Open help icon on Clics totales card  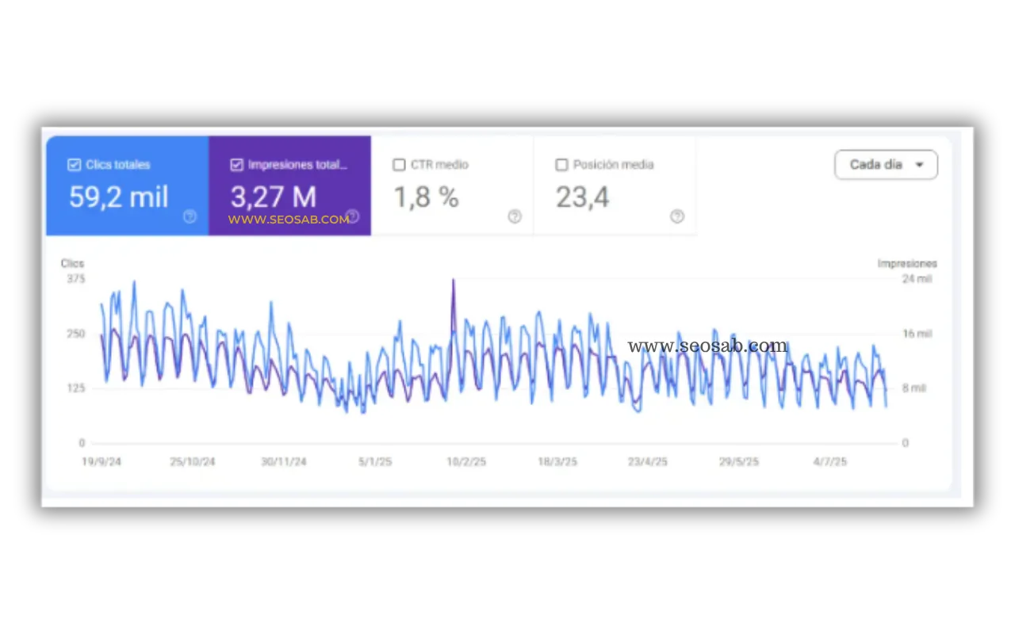[190, 216]
